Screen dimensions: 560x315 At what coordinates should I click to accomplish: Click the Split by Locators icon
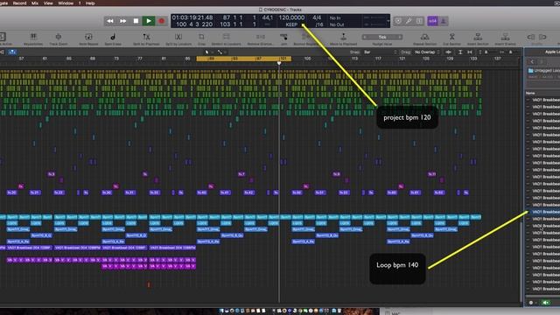pyautogui.click(x=178, y=37)
